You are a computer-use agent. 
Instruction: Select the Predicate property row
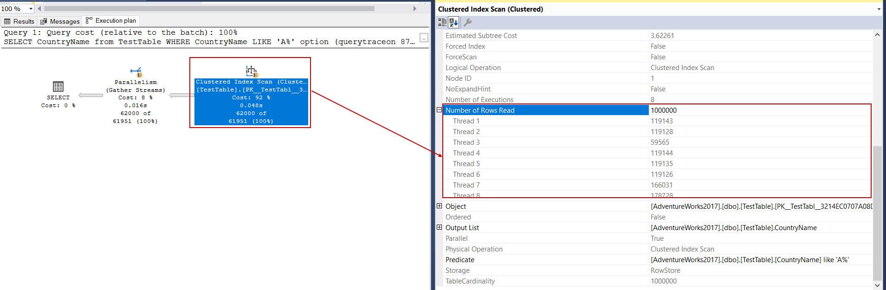(658, 260)
